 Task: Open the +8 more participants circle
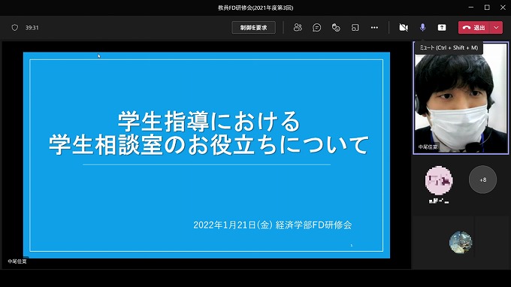[x=482, y=180]
